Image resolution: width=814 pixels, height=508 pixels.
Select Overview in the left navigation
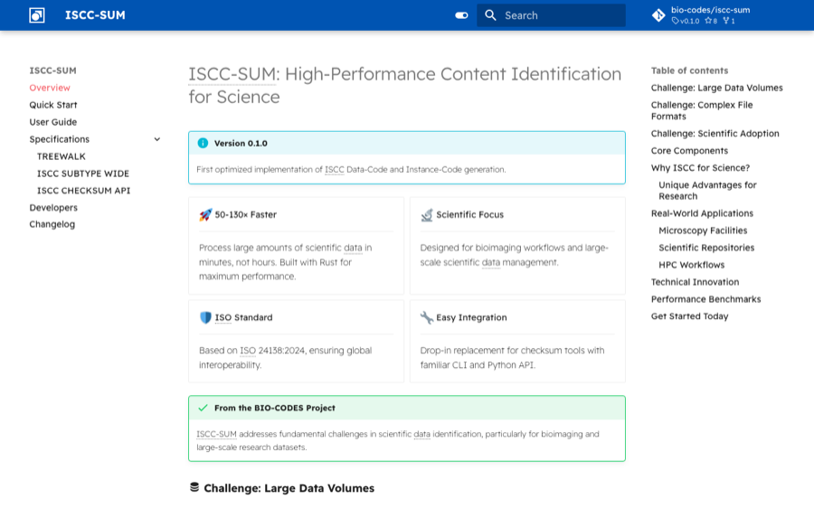[50, 88]
